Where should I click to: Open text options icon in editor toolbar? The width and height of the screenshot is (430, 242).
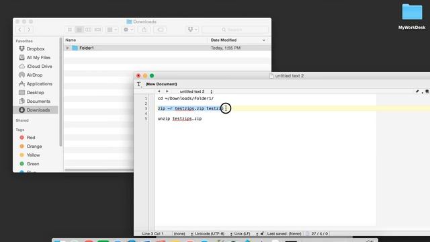pos(139,84)
